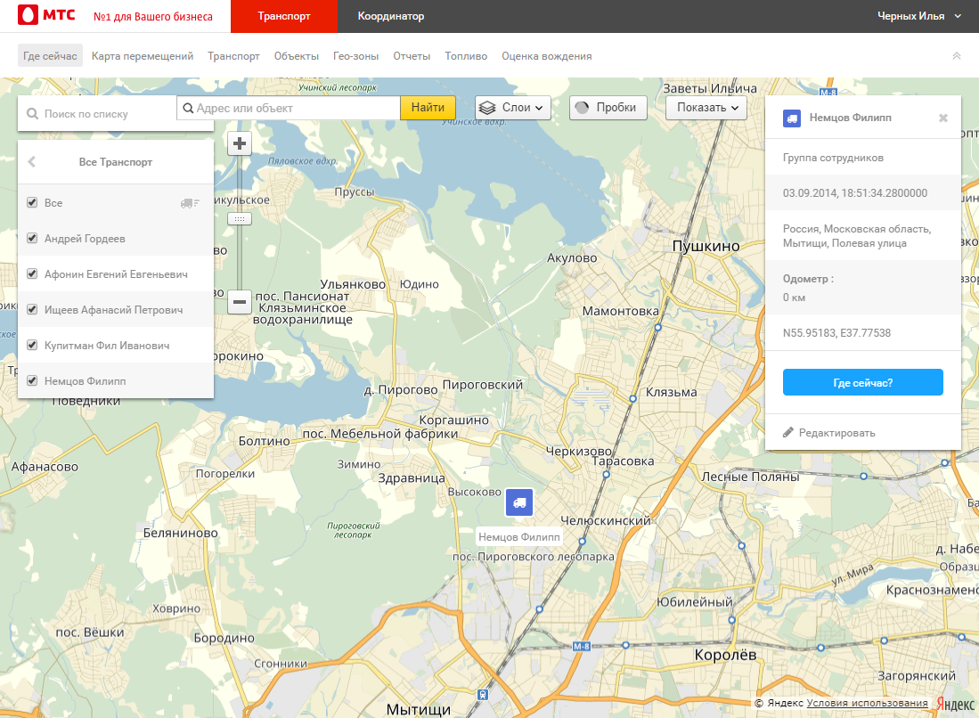
Task: Uncheck the Андрей Гордеев checkbox
Action: point(32,239)
